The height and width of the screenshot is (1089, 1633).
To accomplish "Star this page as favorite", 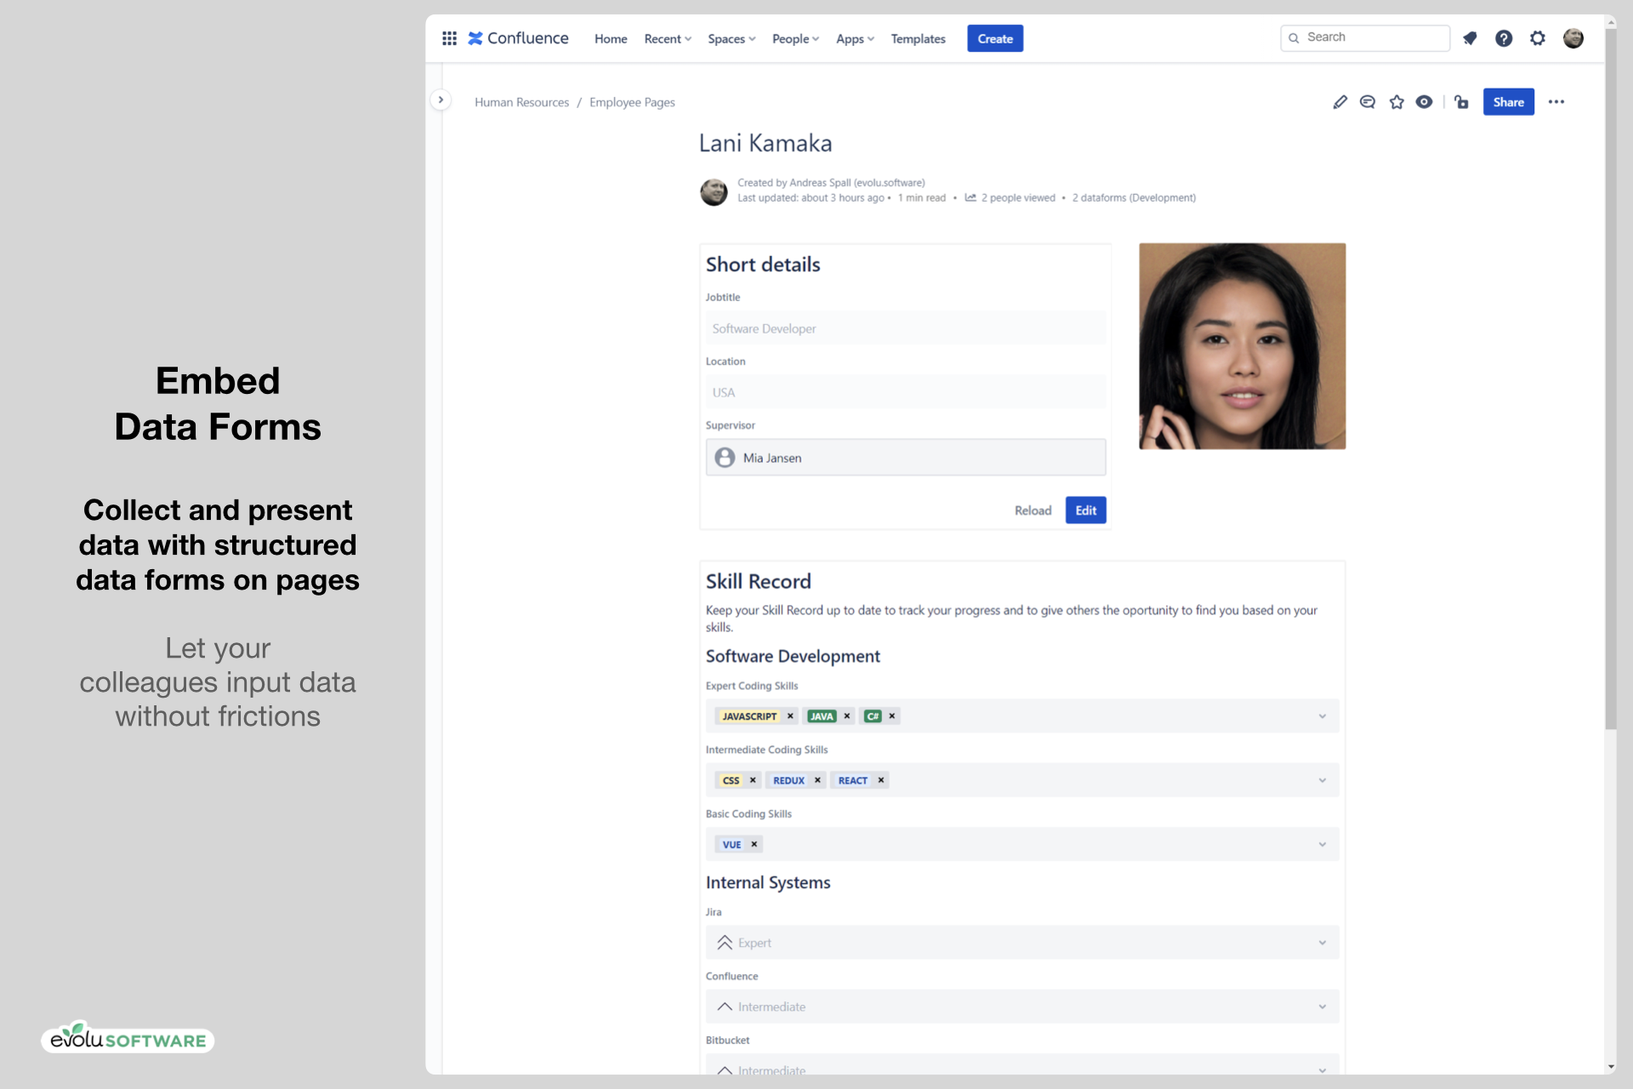I will (1397, 102).
